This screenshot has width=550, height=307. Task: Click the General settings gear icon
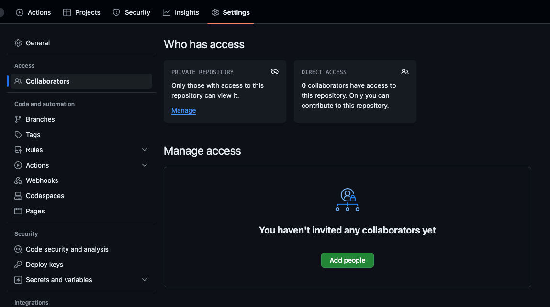[18, 42]
